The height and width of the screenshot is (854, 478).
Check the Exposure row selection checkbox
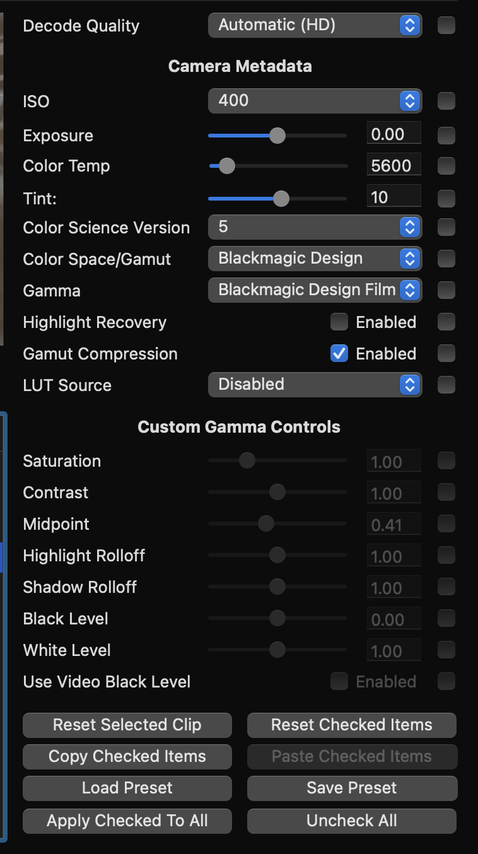click(446, 135)
